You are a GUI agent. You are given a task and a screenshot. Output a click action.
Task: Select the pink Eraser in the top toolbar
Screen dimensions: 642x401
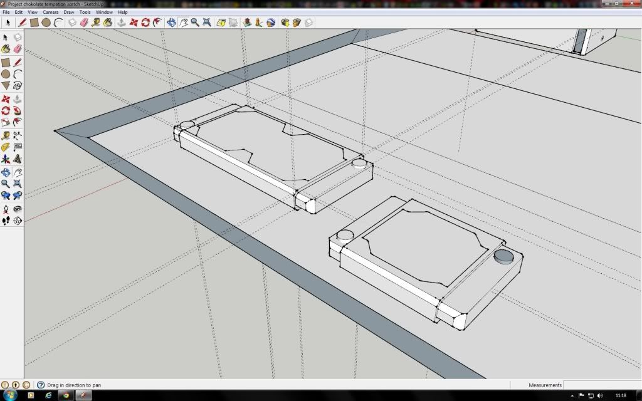pyautogui.click(x=84, y=23)
